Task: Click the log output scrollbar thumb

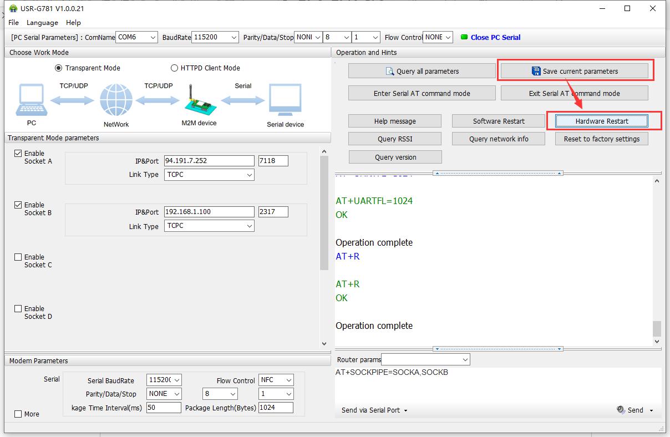Action: click(657, 329)
